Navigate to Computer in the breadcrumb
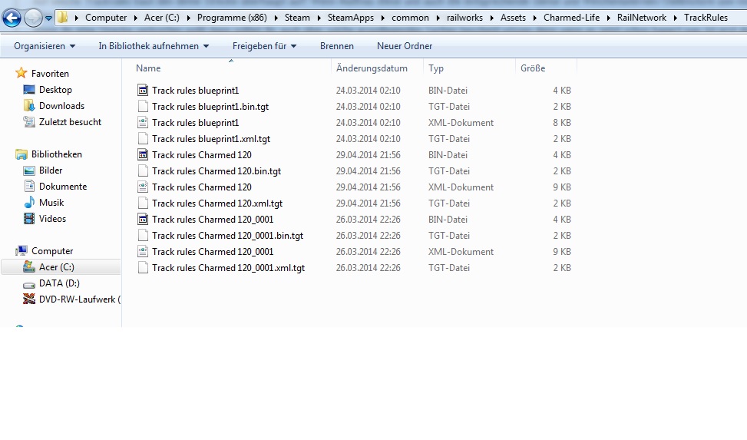Image resolution: width=747 pixels, height=440 pixels. tap(106, 18)
